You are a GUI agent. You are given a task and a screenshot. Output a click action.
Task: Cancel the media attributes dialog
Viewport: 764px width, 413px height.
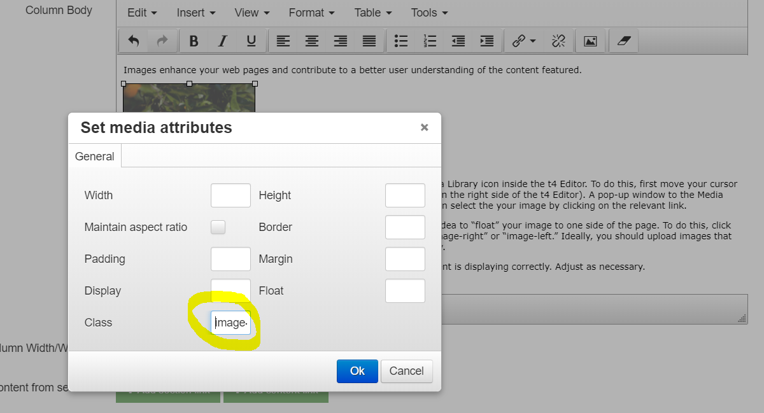[406, 371]
